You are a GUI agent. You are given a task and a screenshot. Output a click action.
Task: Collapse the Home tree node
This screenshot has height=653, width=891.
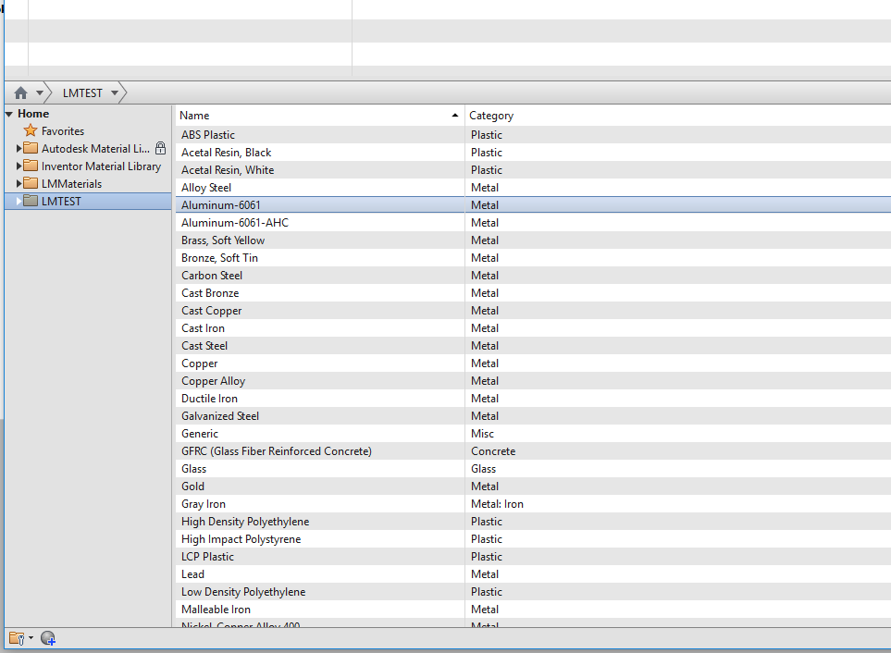pyautogui.click(x=9, y=114)
